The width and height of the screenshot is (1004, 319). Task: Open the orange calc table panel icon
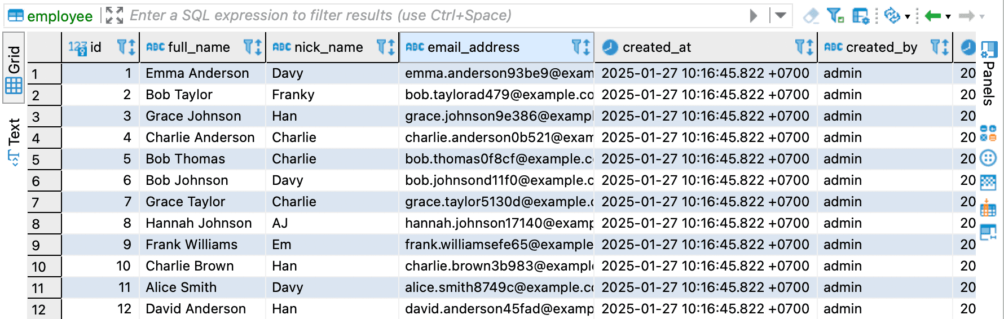coord(988,207)
